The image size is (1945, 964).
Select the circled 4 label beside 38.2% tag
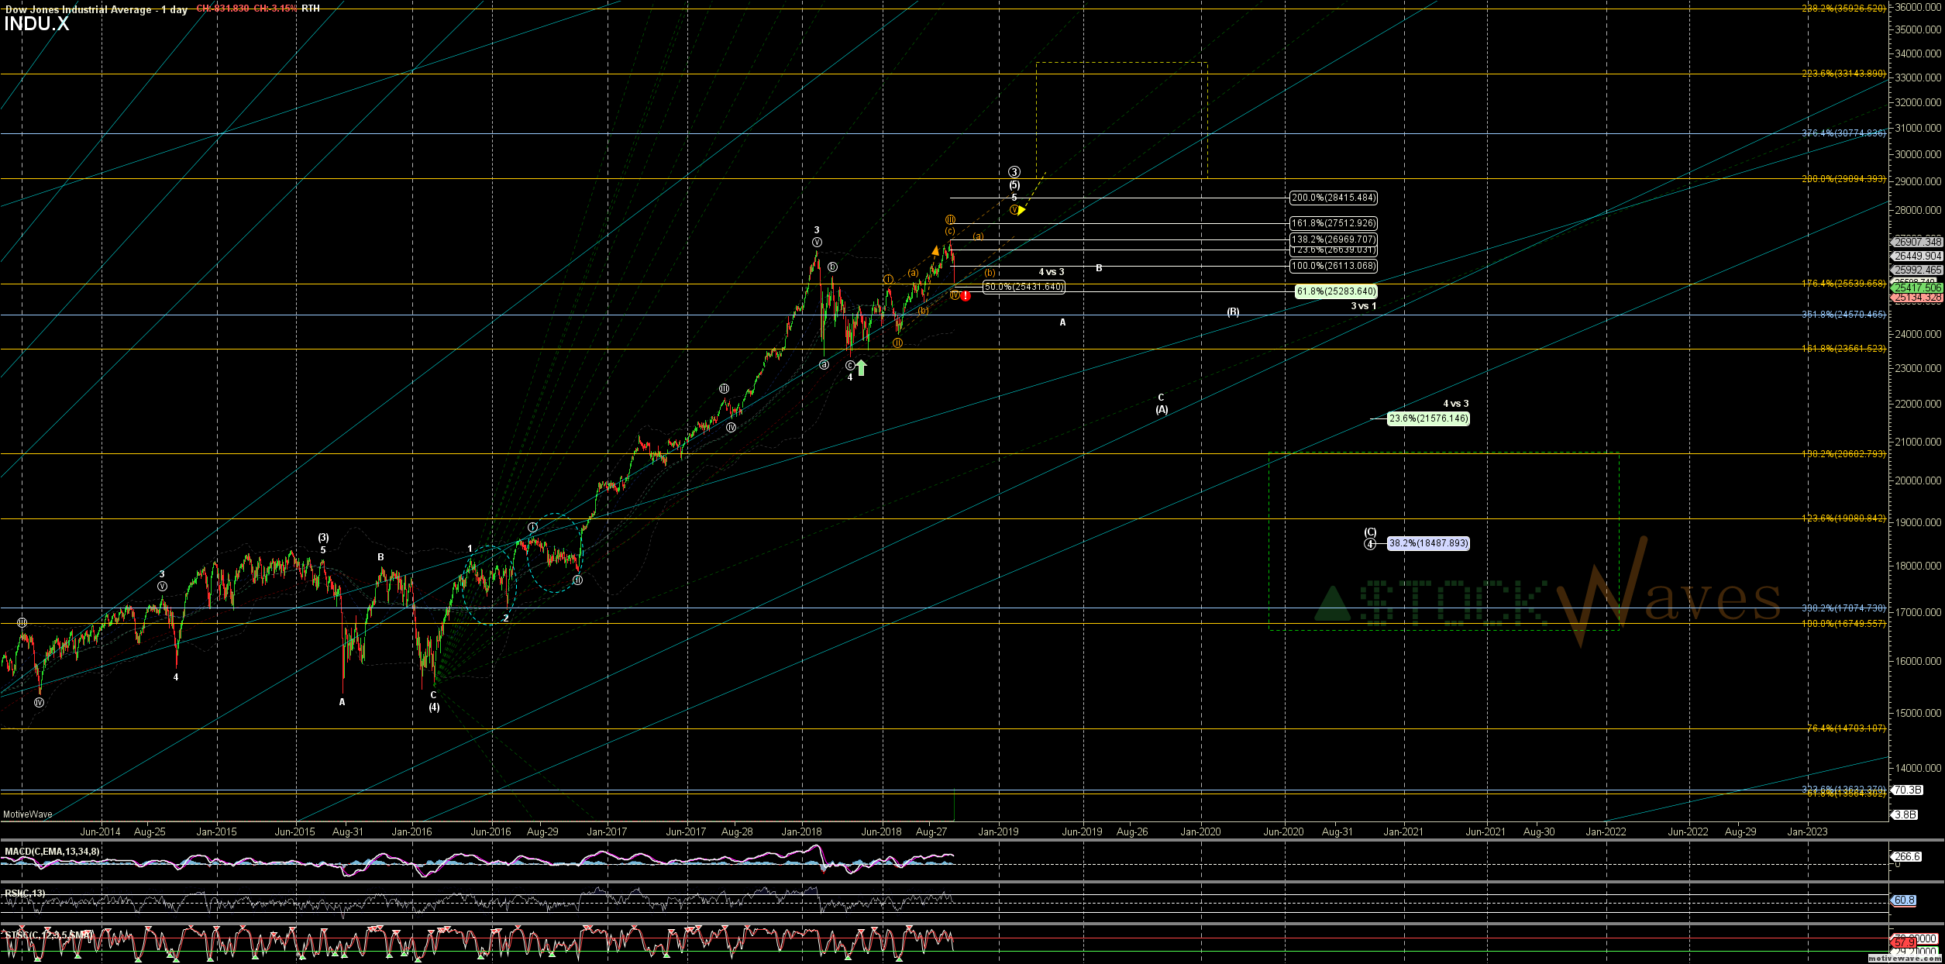coord(1370,544)
